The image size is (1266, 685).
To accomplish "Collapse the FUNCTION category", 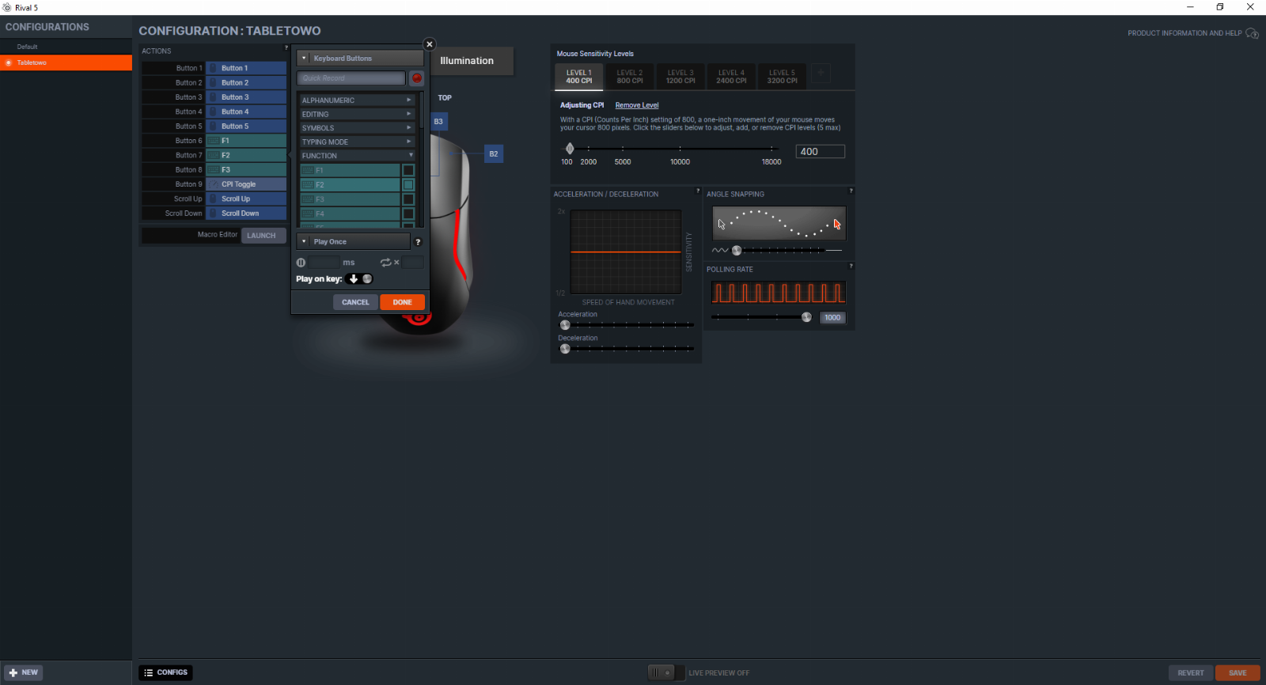I will pyautogui.click(x=357, y=156).
